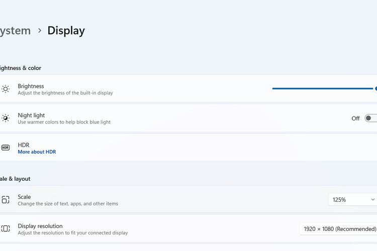Open the More about HDR link
Viewport: 377px width, 251px height.
[37, 152]
